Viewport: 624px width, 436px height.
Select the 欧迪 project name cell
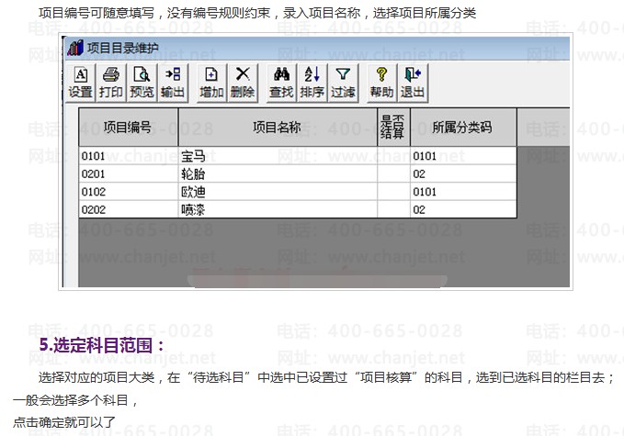pyautogui.click(x=278, y=192)
